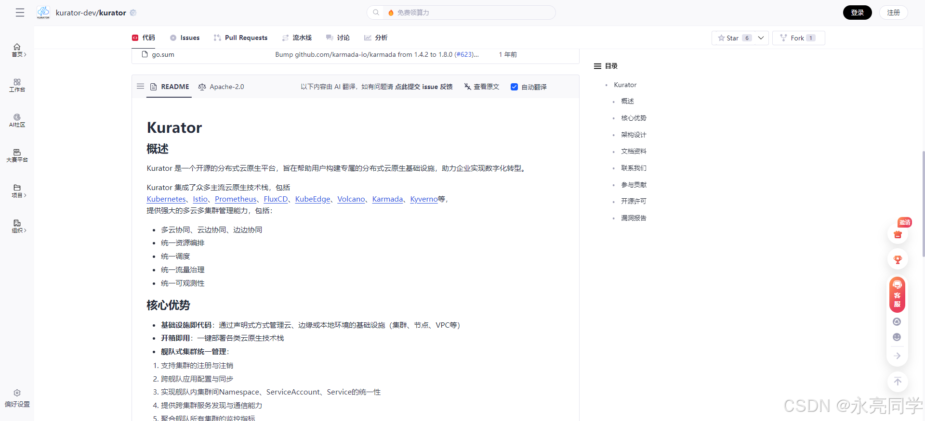This screenshot has height=421, width=925.
Task: Jump to 参与贡献 in table of contents
Action: pyautogui.click(x=634, y=185)
